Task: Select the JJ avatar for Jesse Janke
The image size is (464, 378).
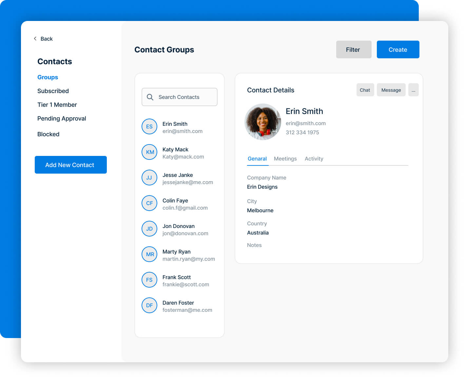Action: [149, 178]
